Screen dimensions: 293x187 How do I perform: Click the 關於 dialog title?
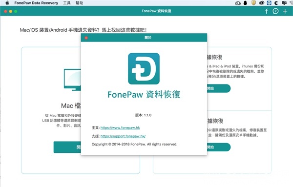click(148, 38)
